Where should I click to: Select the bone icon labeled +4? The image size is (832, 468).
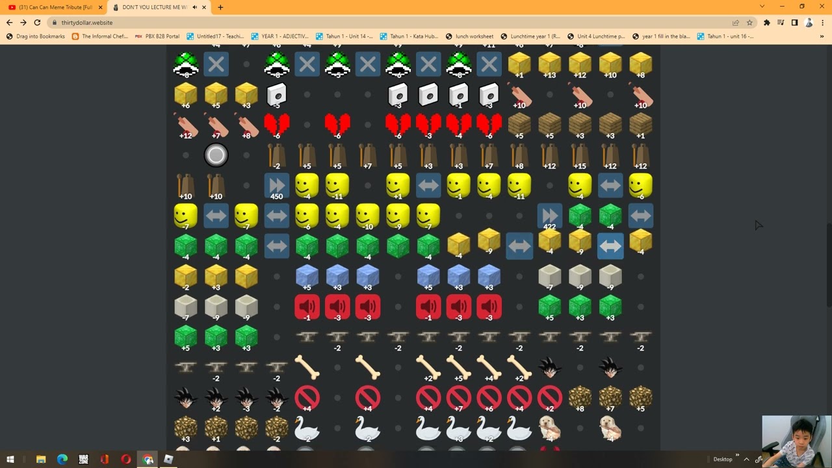tap(489, 369)
